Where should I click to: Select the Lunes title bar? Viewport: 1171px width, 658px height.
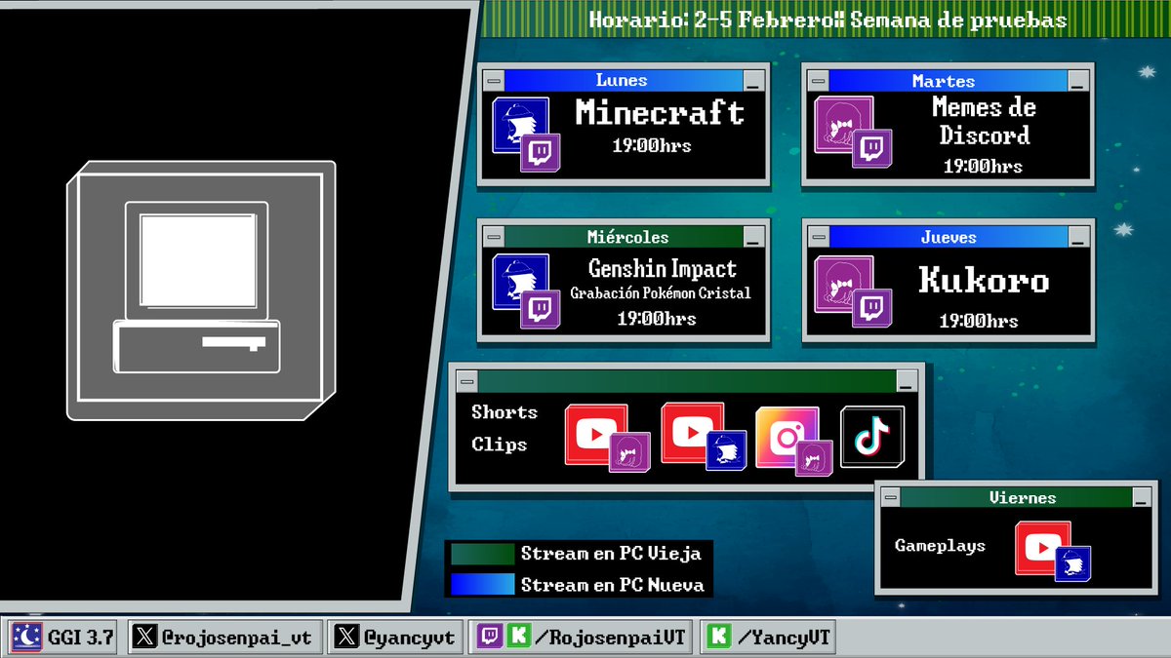pyautogui.click(x=623, y=80)
